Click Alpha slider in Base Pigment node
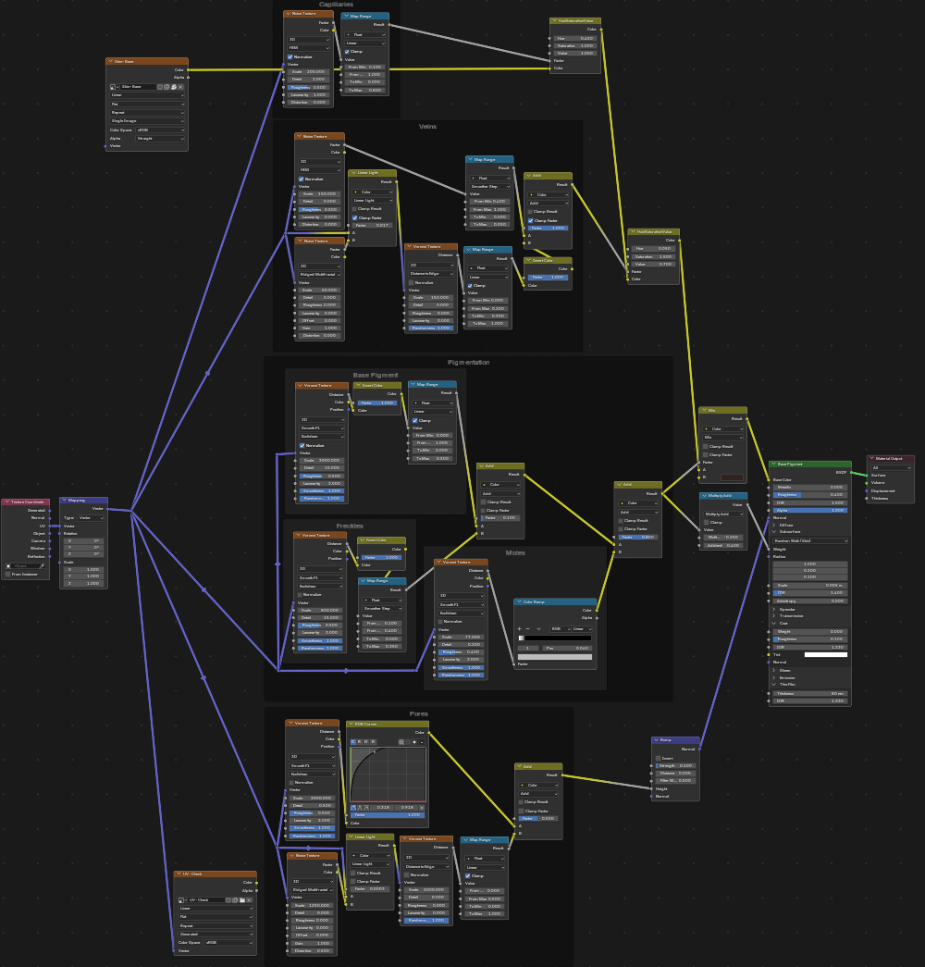 [810, 511]
